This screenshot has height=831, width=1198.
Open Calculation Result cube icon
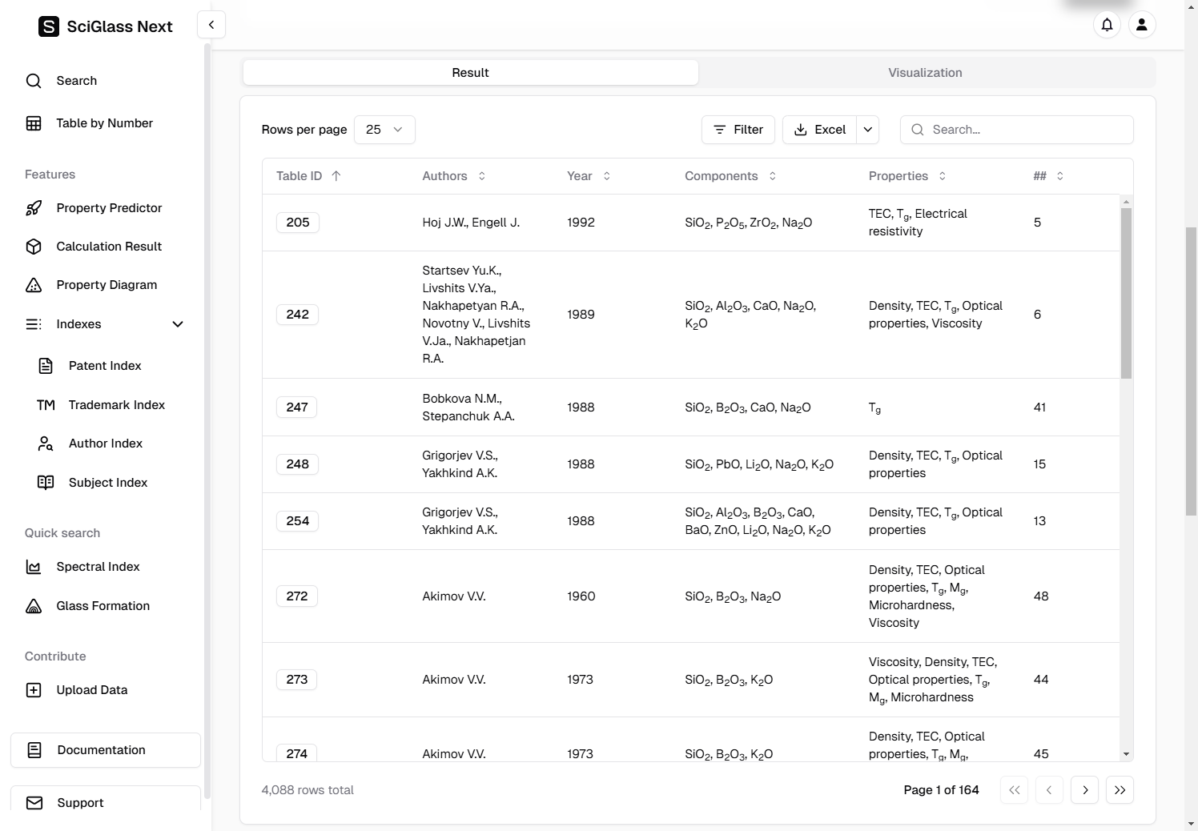click(x=34, y=247)
